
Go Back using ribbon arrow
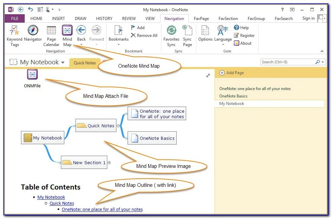coord(81,30)
